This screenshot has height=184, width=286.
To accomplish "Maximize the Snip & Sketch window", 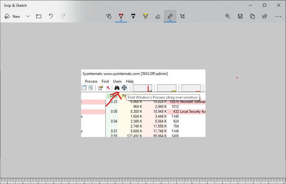I will tap(264, 5).
